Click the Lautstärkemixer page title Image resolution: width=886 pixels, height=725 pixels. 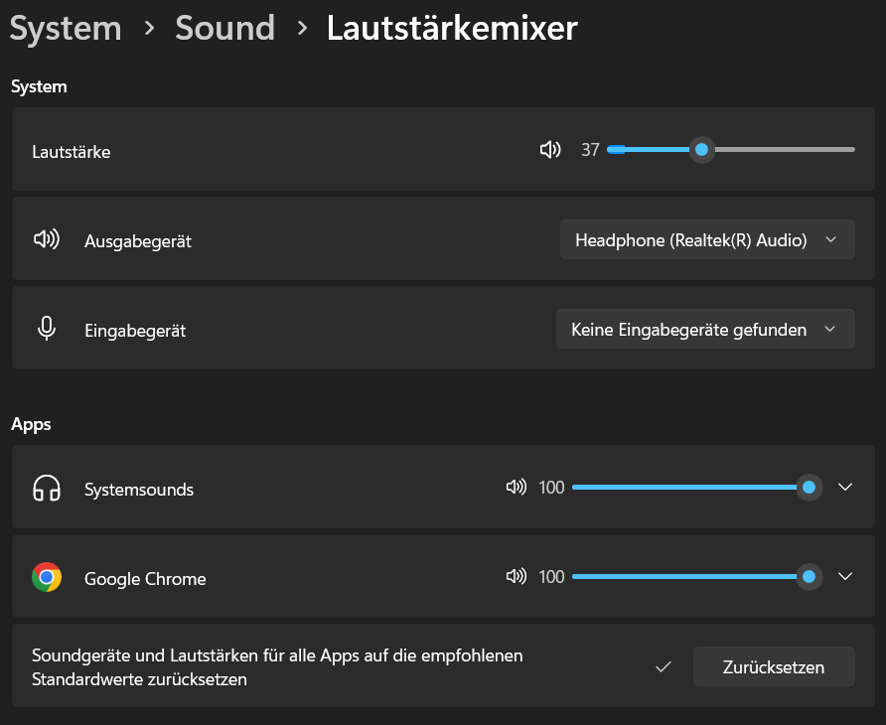pos(452,28)
